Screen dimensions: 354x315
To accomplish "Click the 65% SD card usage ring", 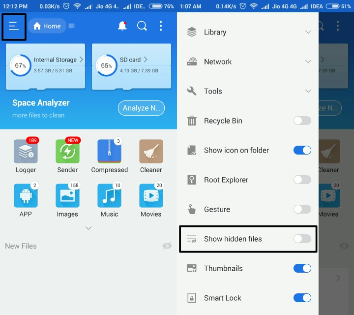I will [x=106, y=65].
